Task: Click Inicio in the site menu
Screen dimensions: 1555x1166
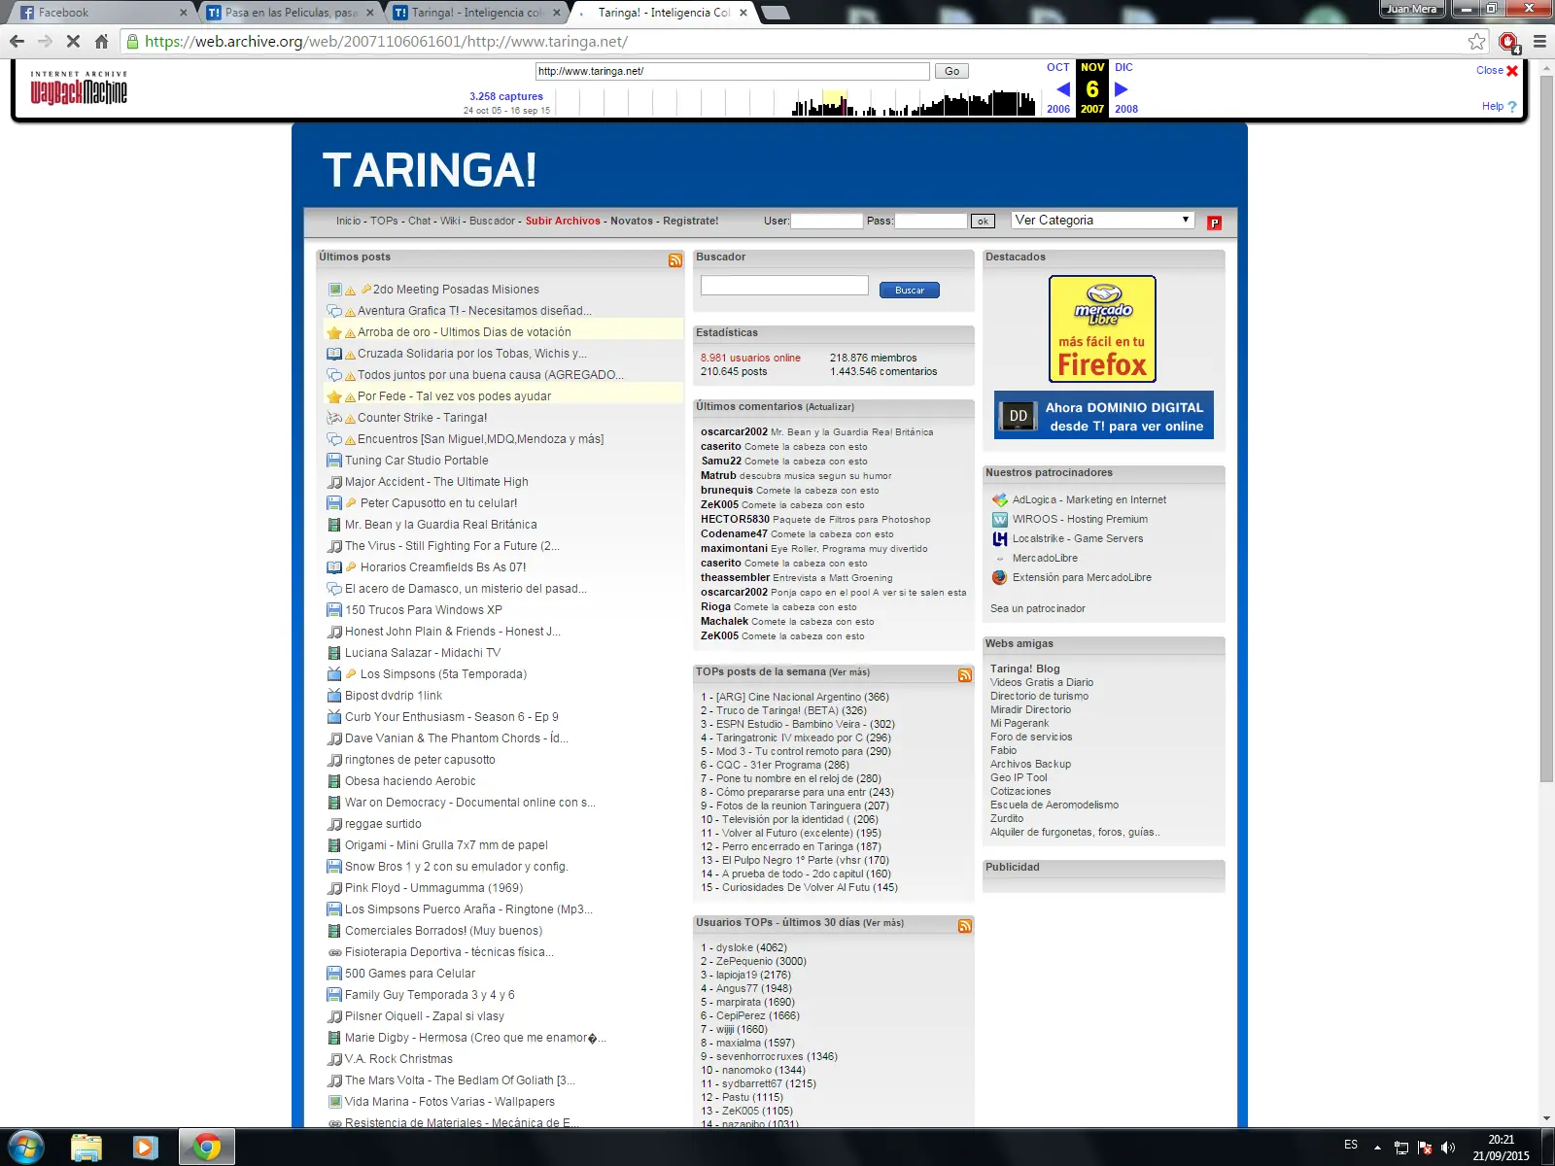Action: [x=348, y=221]
